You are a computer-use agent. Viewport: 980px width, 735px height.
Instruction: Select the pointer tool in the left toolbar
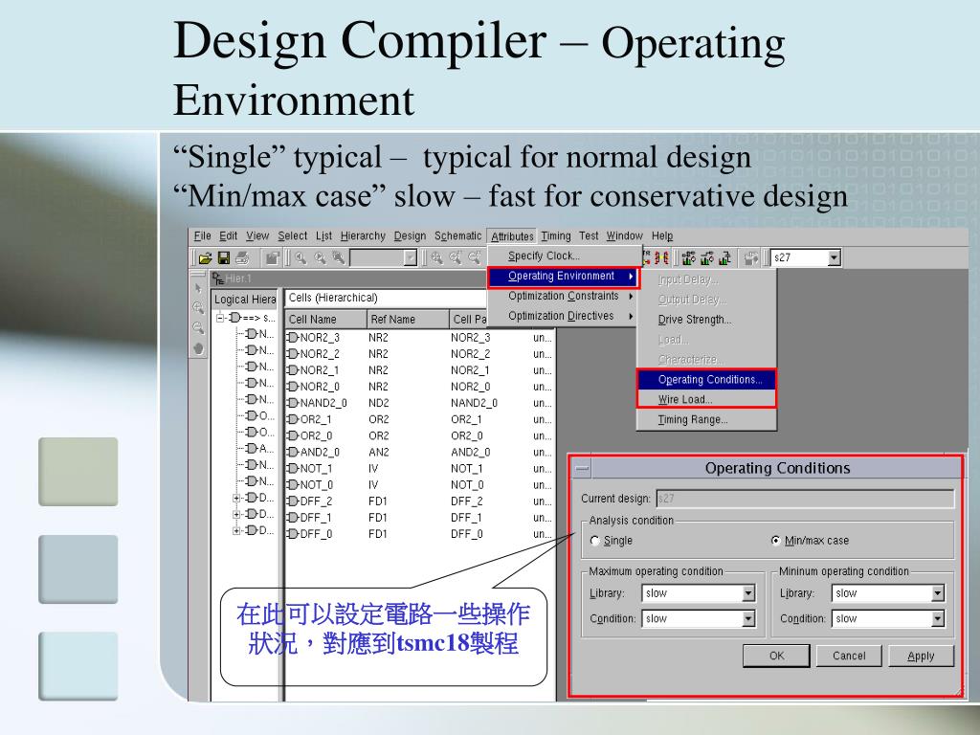pos(198,288)
